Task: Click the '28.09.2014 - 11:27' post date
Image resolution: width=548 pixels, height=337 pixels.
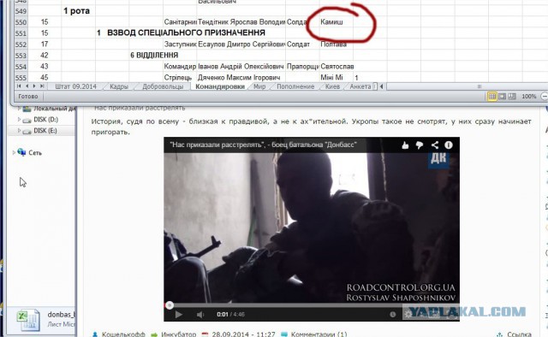Action: (x=243, y=334)
